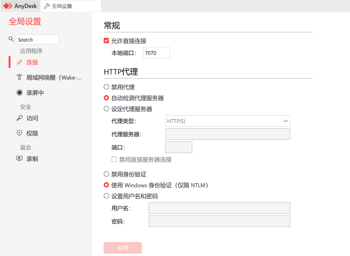The width and height of the screenshot is (350, 256).
Task: Open the 代理类型 HTTP(S) dropdown
Action: point(228,121)
